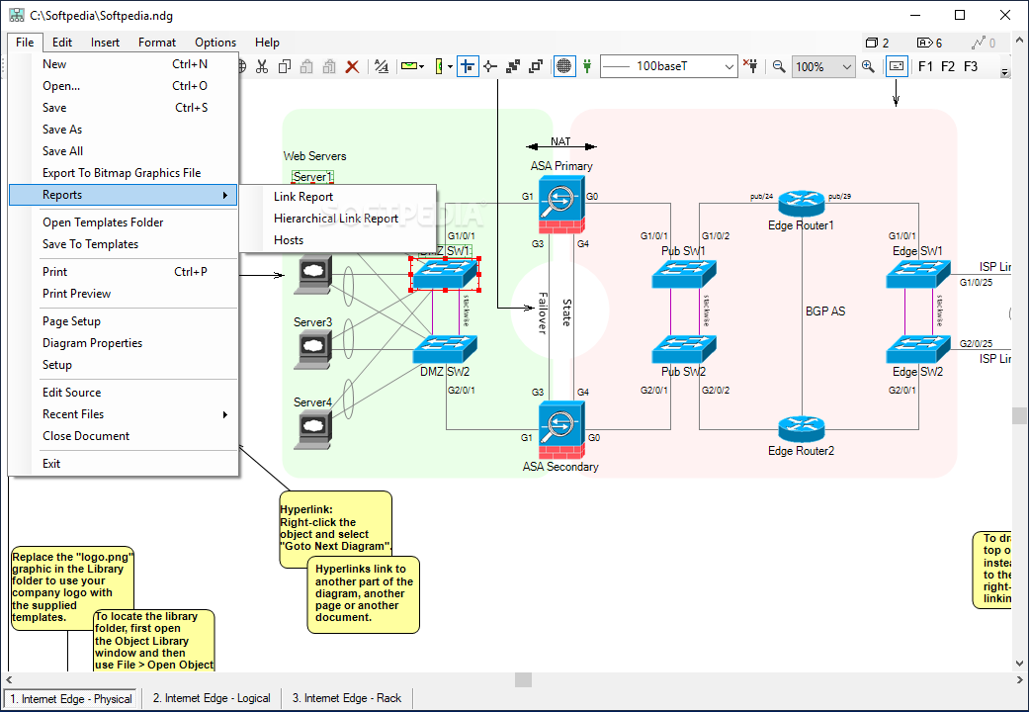Open the Format menu
The height and width of the screenshot is (712, 1029).
click(x=157, y=43)
